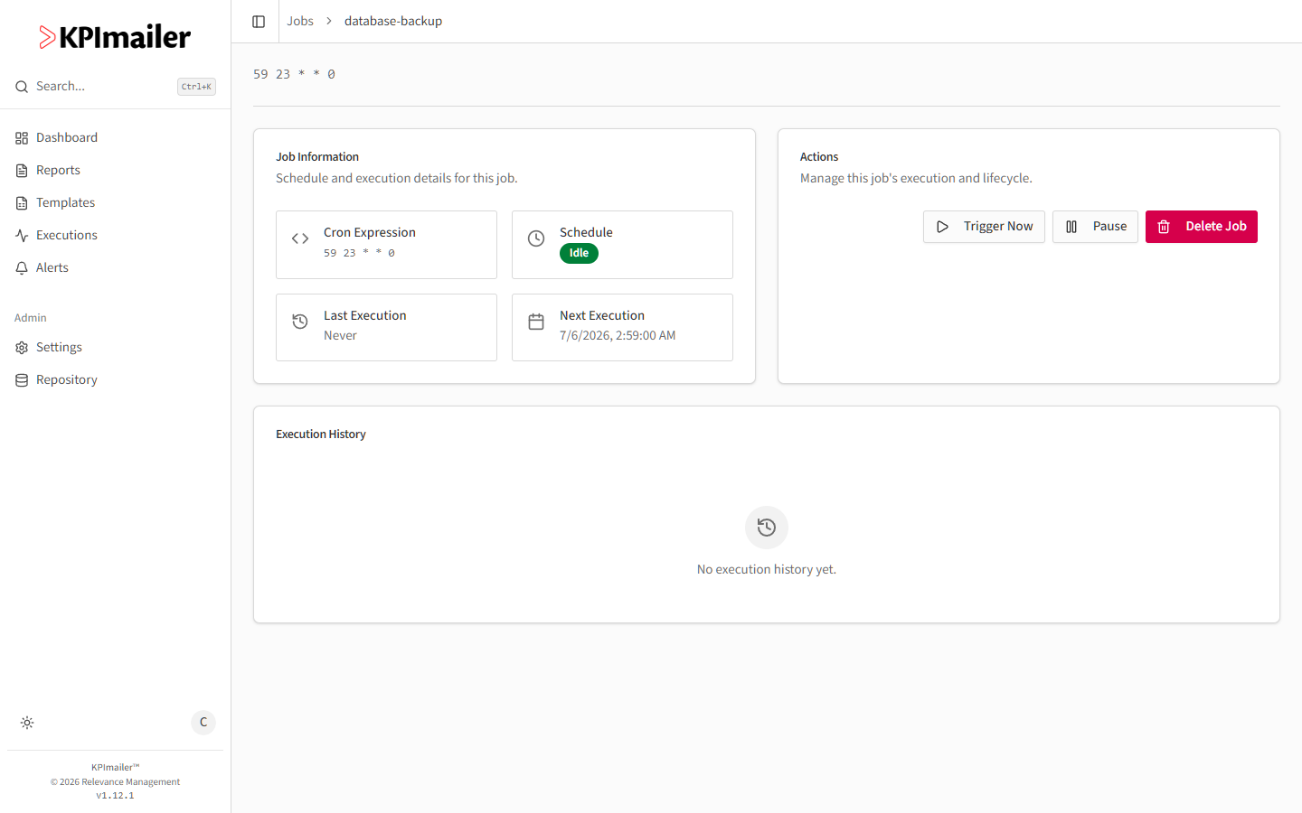Click the page header cron text '59 23 * * 0'
Image resolution: width=1302 pixels, height=813 pixels.
pos(294,74)
